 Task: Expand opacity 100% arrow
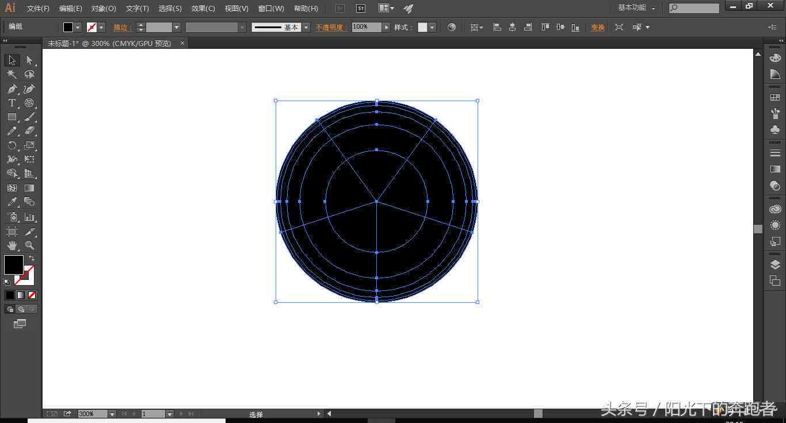pos(386,27)
